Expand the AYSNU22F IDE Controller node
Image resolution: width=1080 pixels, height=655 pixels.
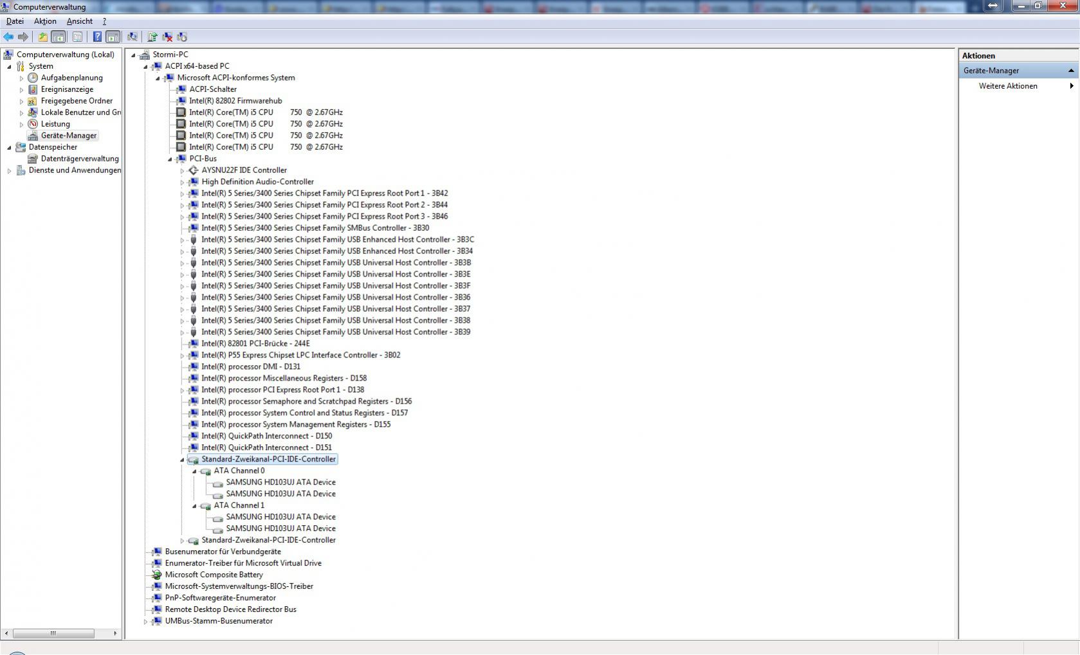(x=182, y=170)
